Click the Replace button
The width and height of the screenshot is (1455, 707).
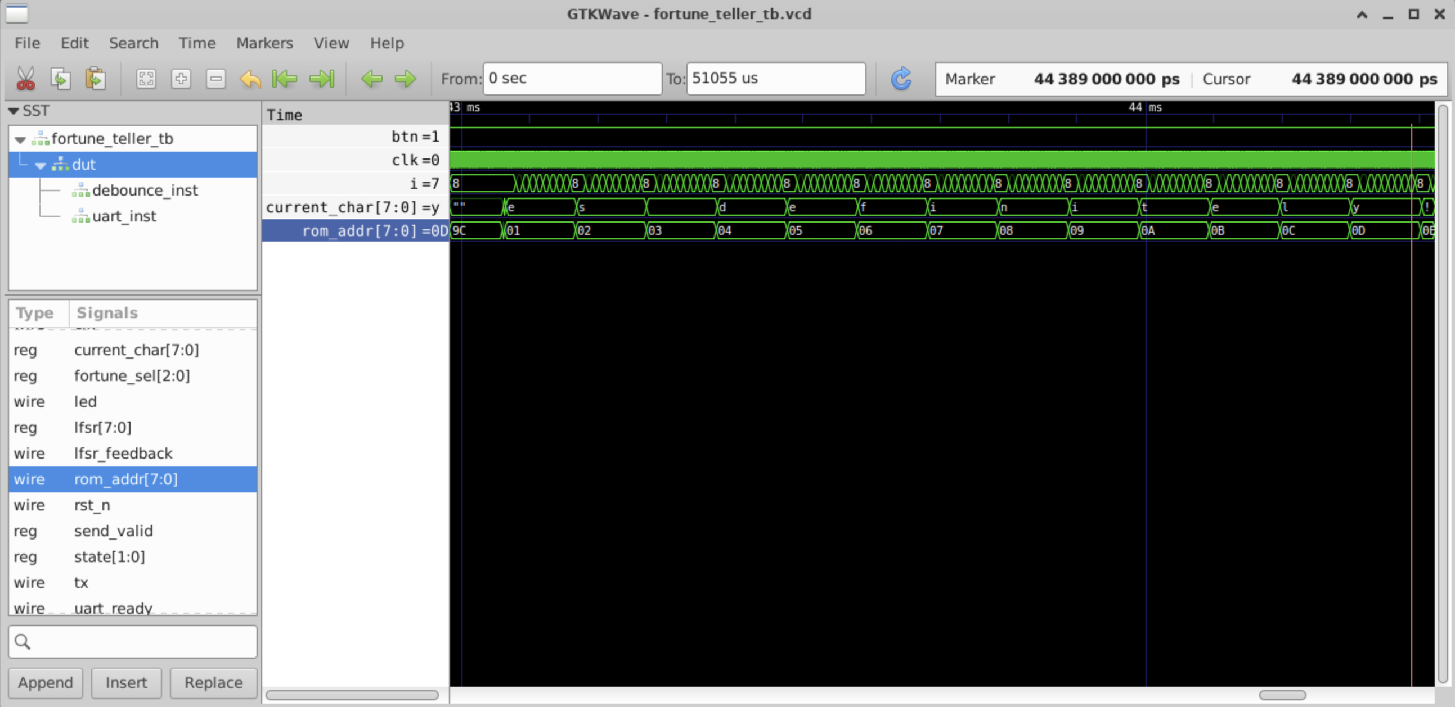213,682
